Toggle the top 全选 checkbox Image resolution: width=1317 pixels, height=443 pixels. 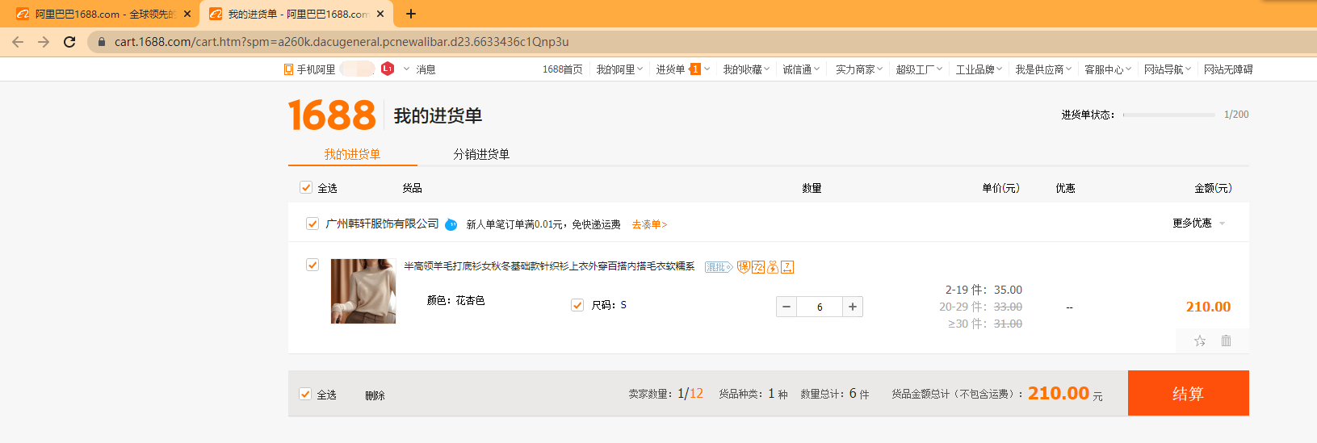306,187
